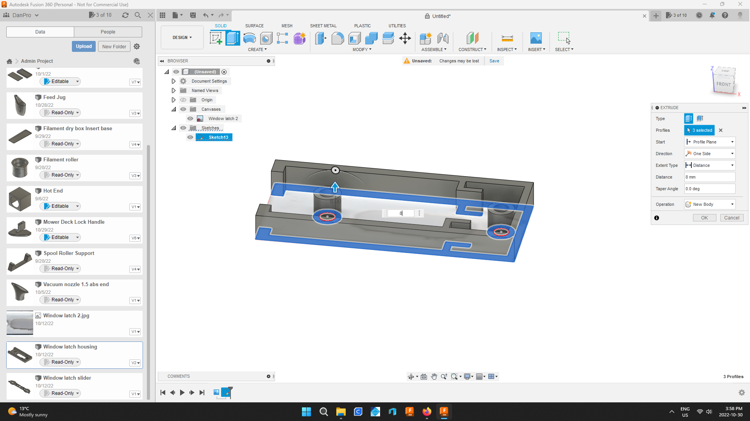Click Cancel to discard Extrude operation
This screenshot has height=421, width=750.
pos(732,218)
